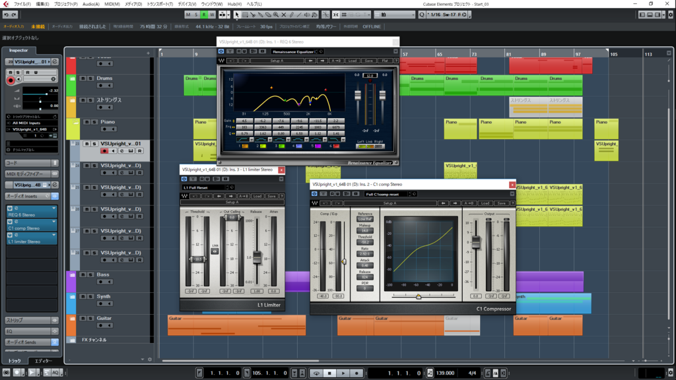
Task: Click the tempo value 139.000 field
Action: point(446,373)
